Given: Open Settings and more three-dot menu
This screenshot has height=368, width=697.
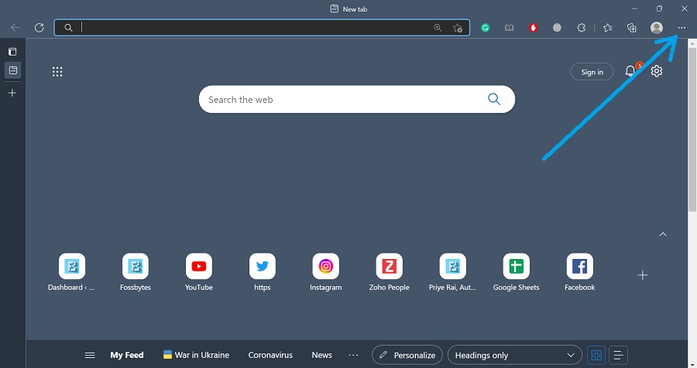Looking at the screenshot, I should pos(682,28).
